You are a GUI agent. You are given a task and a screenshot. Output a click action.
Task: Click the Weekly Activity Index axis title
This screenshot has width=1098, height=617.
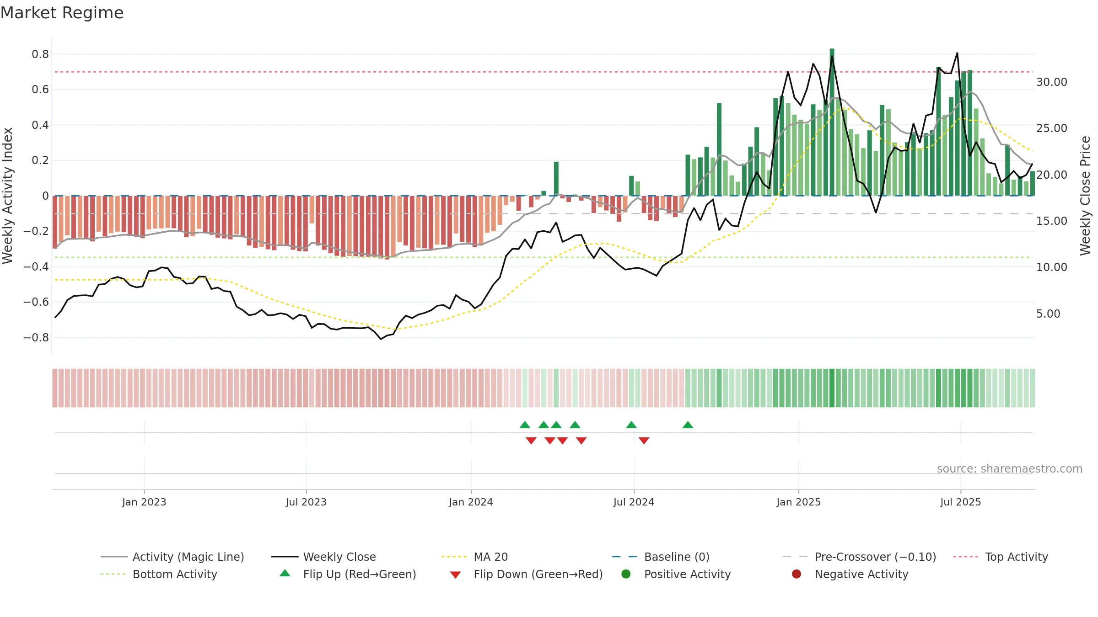pos(7,196)
